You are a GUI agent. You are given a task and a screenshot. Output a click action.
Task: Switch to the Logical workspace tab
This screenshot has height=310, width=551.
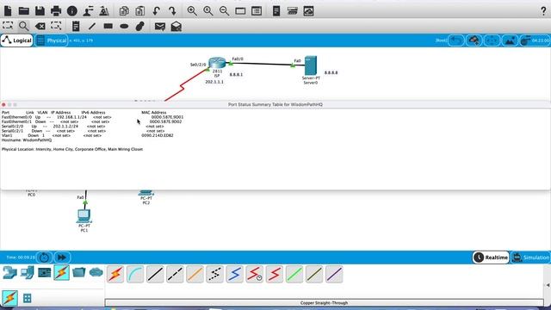16,40
